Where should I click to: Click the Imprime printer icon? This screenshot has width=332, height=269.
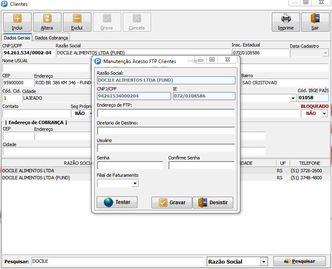(286, 22)
